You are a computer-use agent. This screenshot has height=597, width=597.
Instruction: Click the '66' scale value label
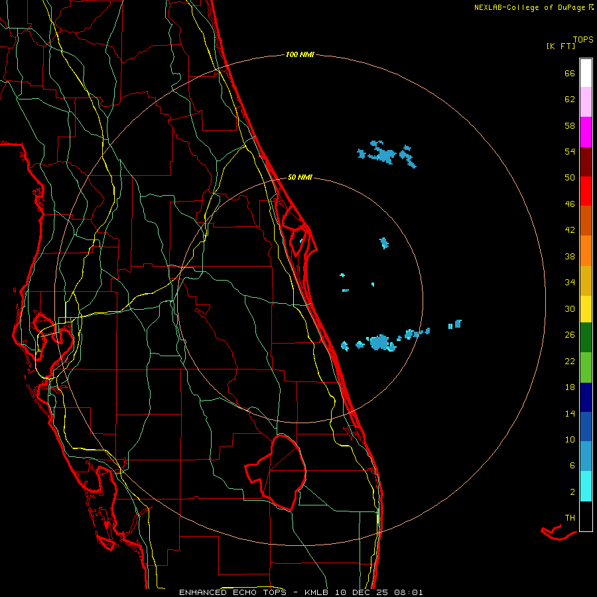[570, 73]
